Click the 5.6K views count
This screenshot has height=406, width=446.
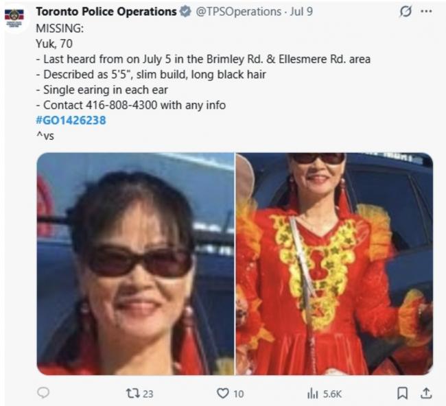(x=332, y=394)
